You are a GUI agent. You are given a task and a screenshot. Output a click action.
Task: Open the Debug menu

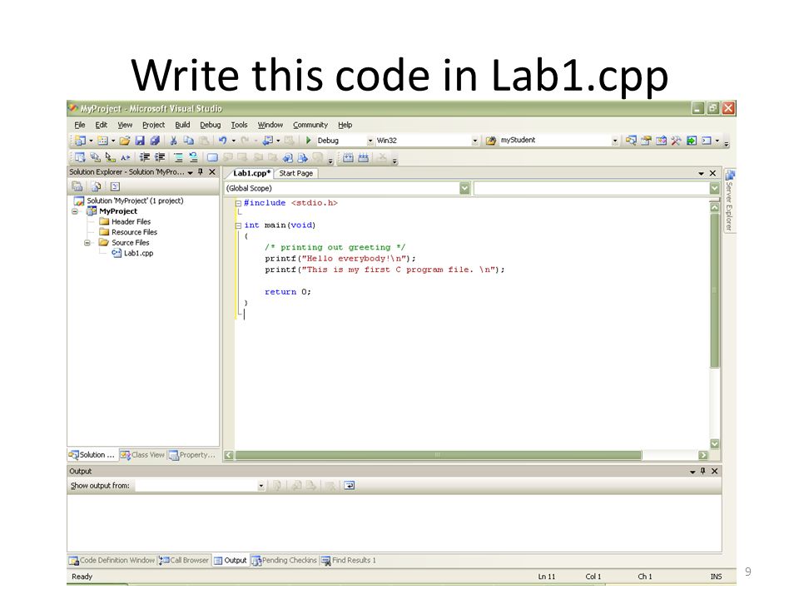click(211, 125)
